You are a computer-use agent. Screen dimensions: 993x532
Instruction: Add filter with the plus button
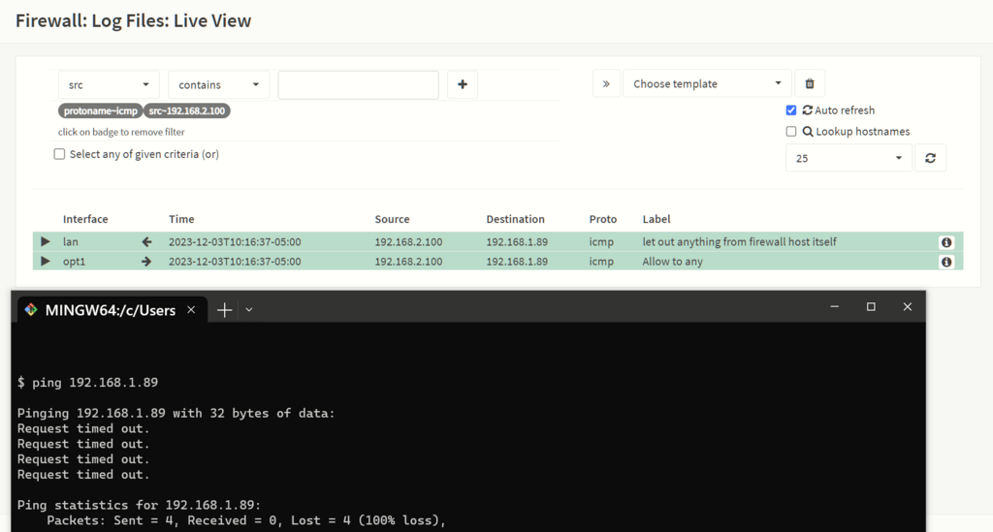point(463,84)
